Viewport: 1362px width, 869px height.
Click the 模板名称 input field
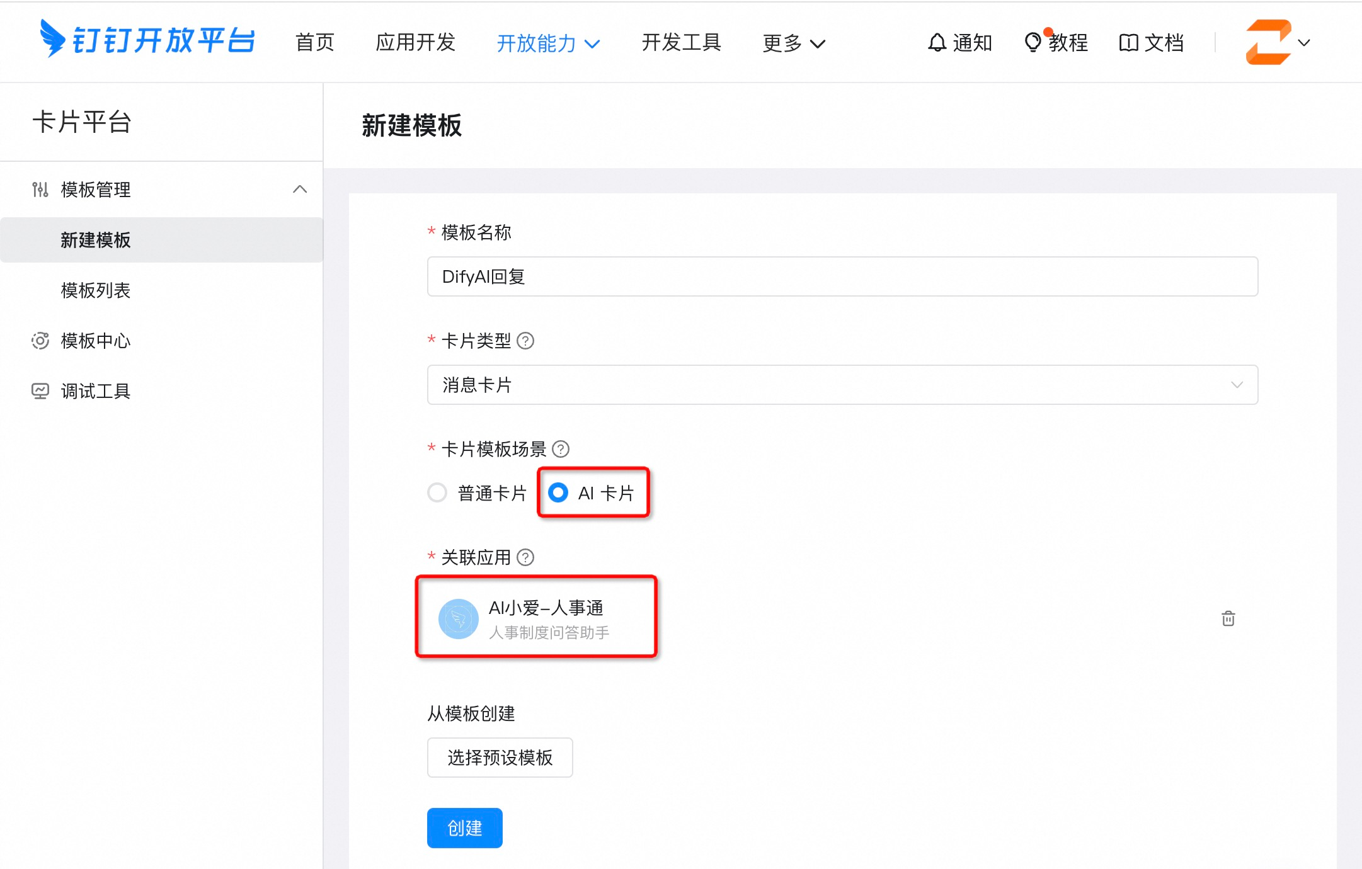[842, 276]
